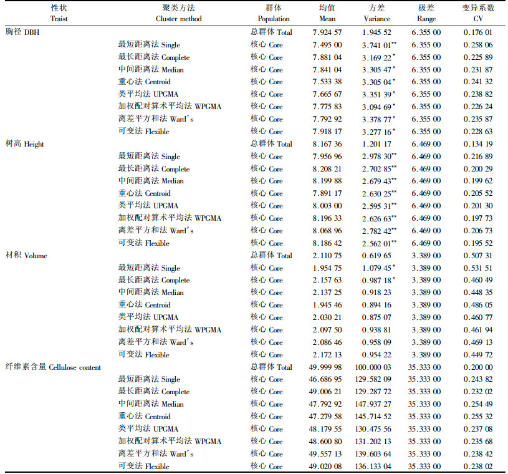
Task: Click the Height total variance 1.201 17
Action: 378,143
